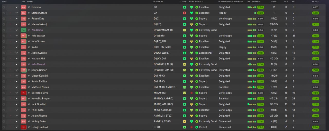Open the dropdown chevron for Rúben Dias

[x=17, y=18]
